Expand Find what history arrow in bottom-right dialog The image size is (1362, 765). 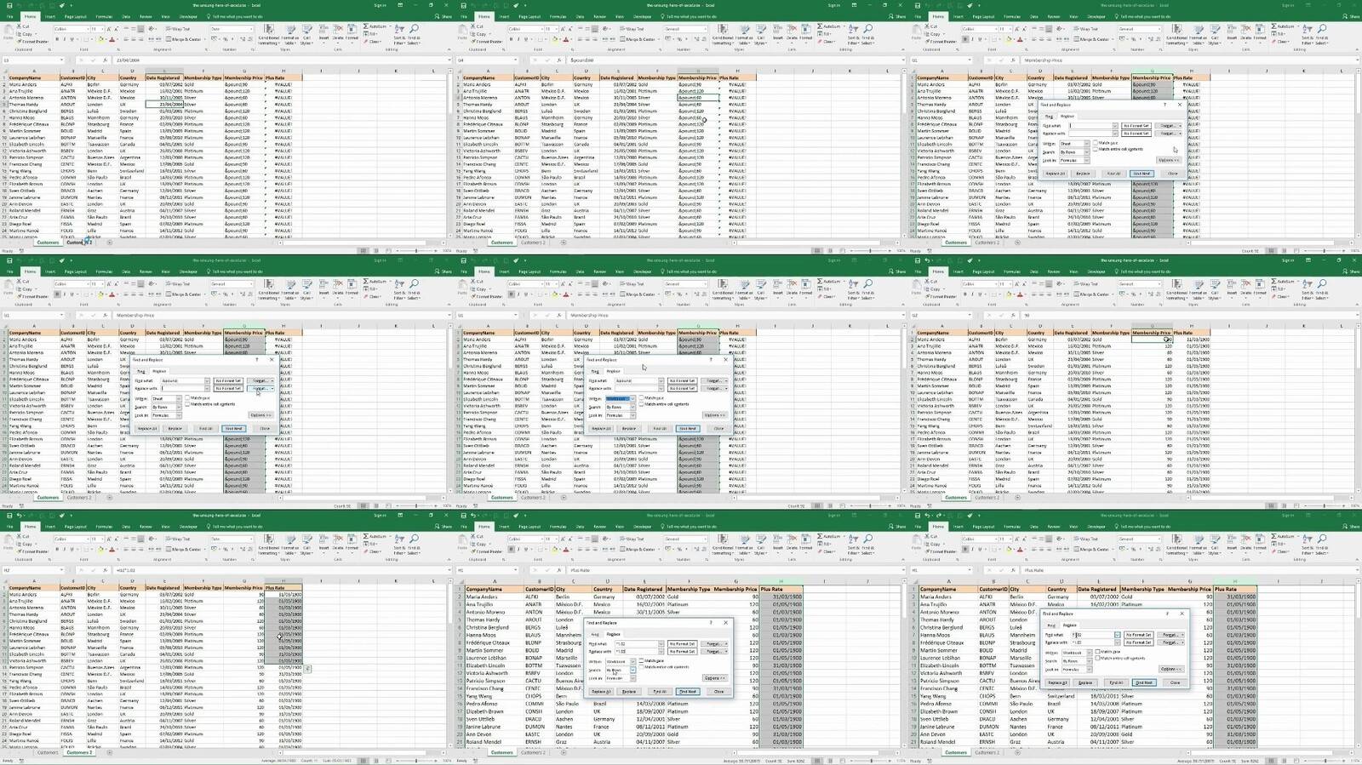click(1118, 635)
